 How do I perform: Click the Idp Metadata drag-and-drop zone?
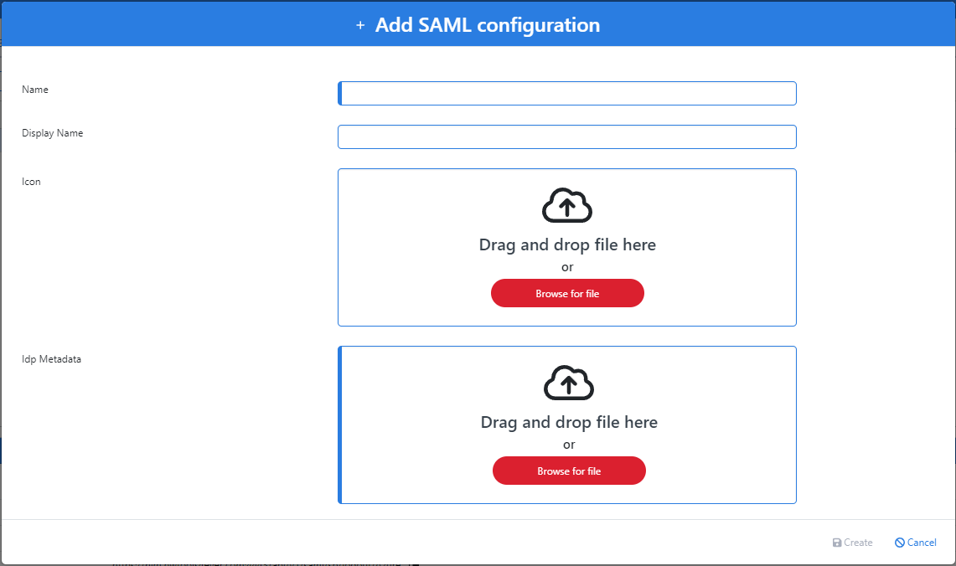pyautogui.click(x=567, y=425)
